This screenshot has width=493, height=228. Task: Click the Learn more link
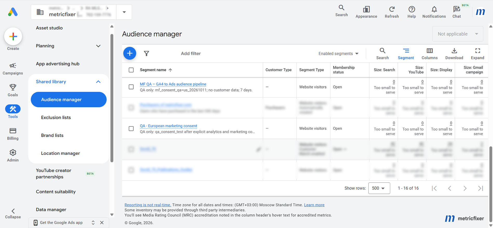tap(314, 205)
